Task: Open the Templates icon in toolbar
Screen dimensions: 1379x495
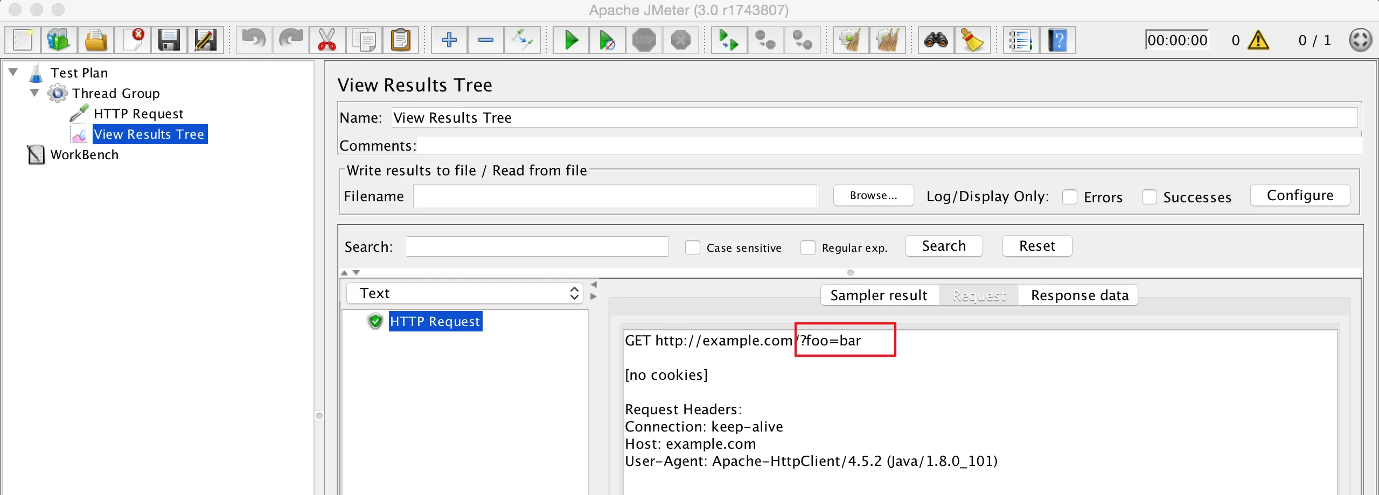Action: coord(59,40)
